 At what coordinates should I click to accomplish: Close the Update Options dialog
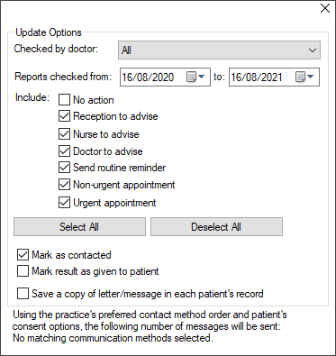click(325, 8)
